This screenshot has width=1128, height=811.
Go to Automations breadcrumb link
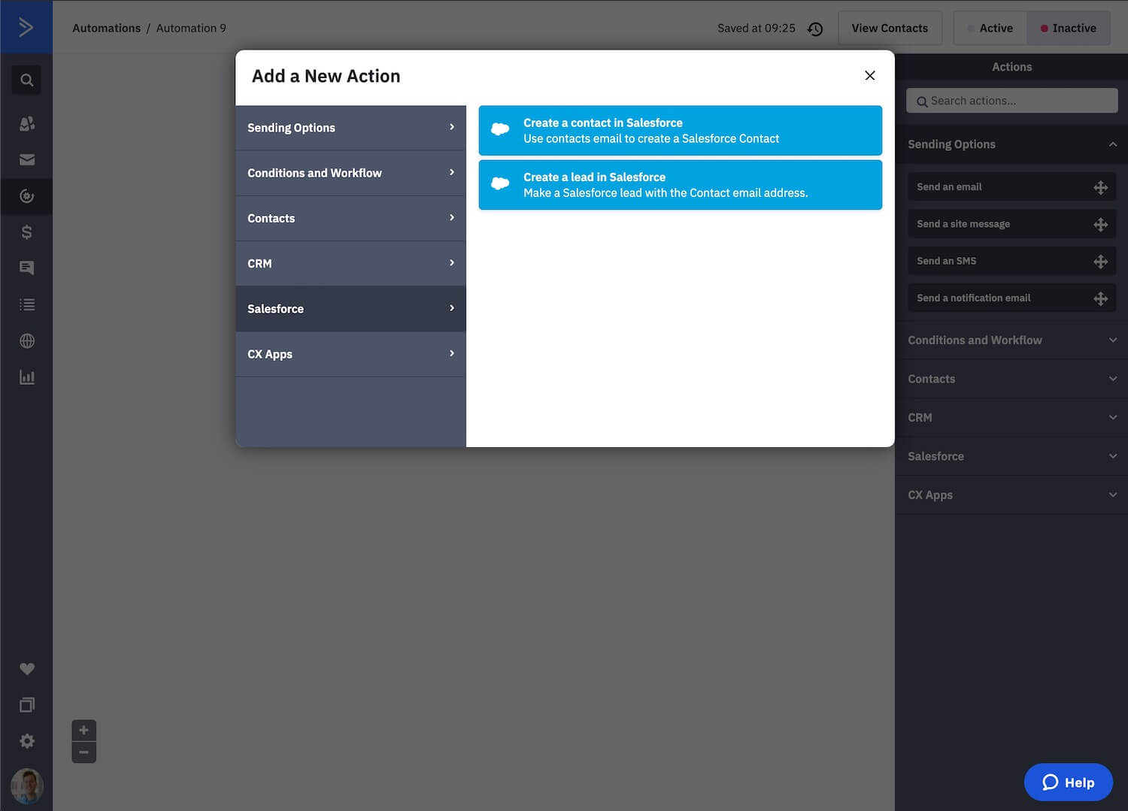pos(106,28)
